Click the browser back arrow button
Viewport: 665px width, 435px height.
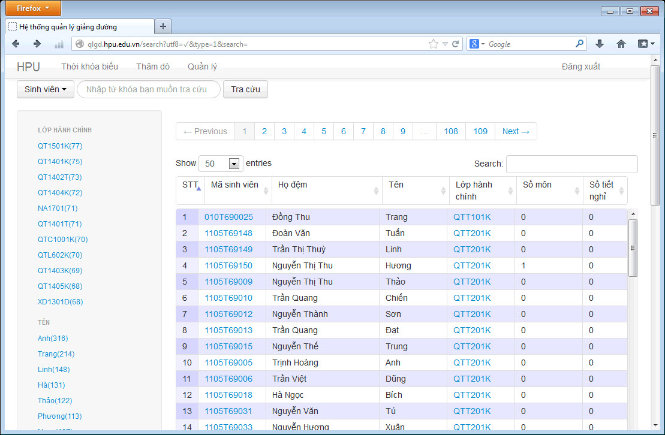point(16,44)
